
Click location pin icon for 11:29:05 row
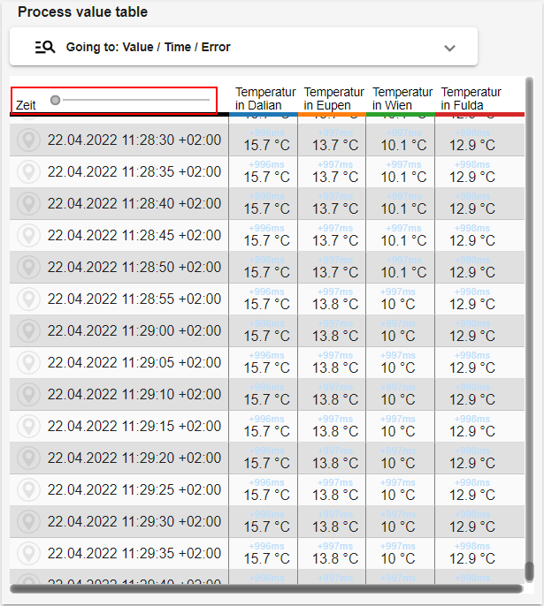point(29,363)
